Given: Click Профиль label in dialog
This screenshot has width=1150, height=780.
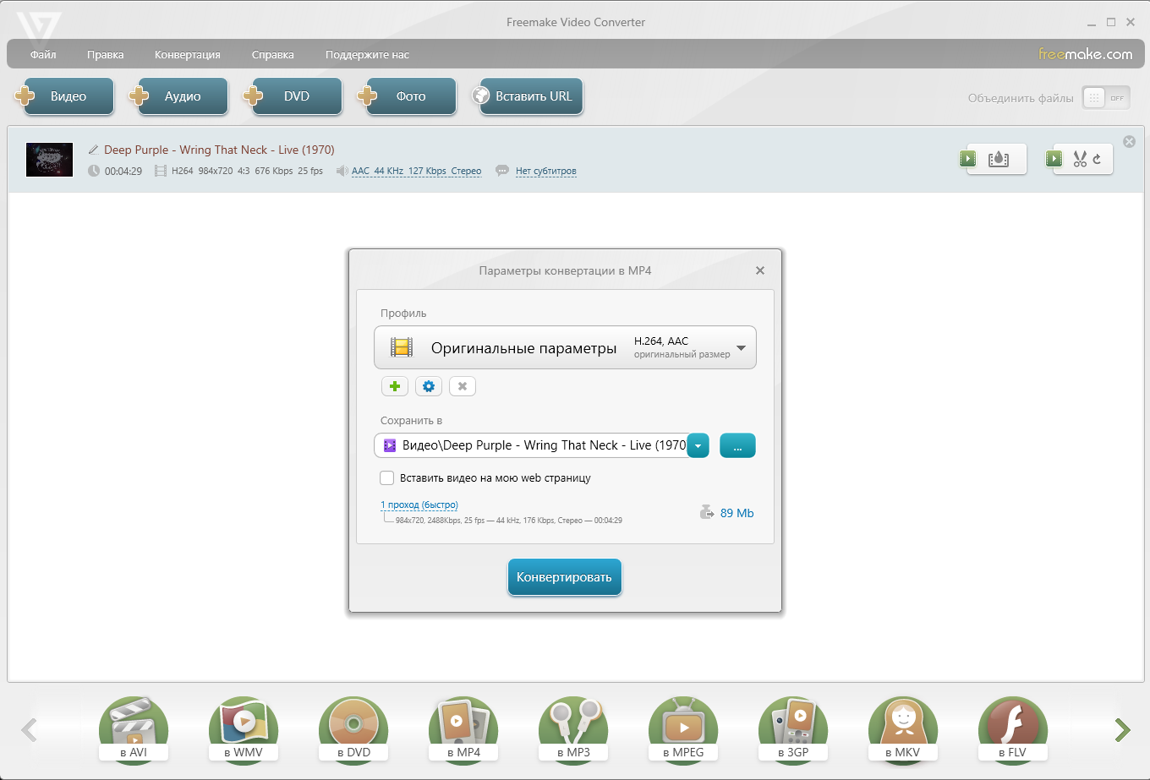Looking at the screenshot, I should click(x=403, y=313).
